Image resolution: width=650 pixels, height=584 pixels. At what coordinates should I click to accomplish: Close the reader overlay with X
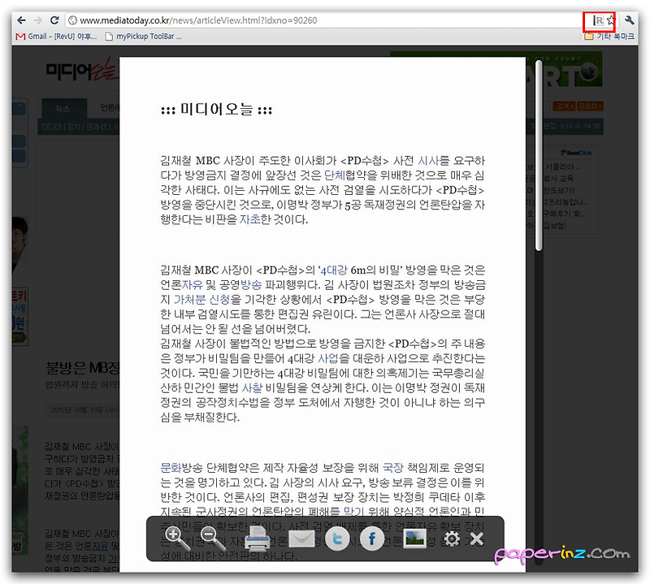pyautogui.click(x=477, y=539)
